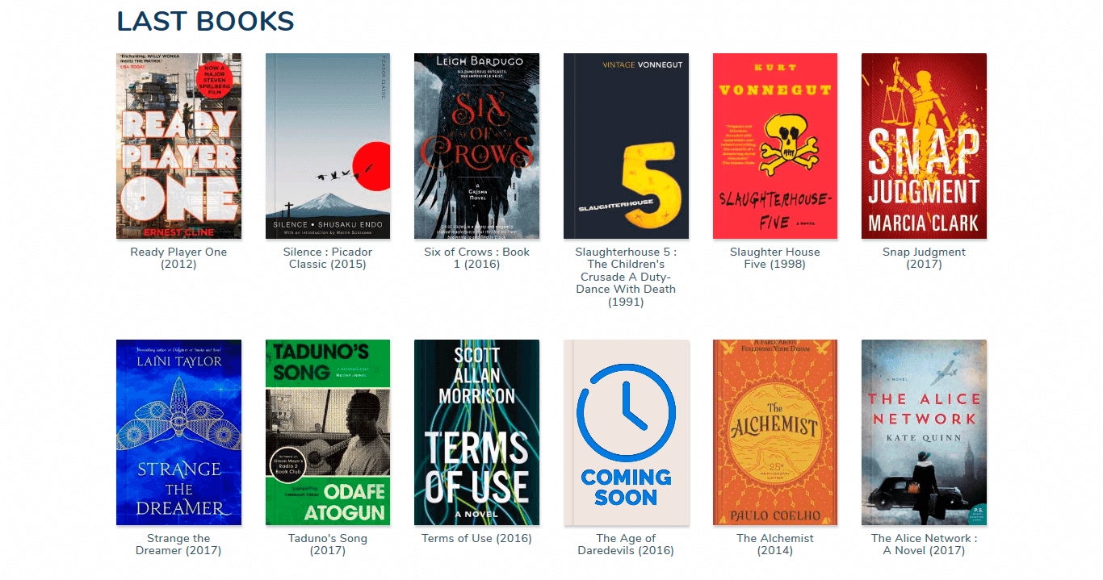Open the Six of Crows cover image
This screenshot has height=580, width=1103.
click(x=476, y=146)
